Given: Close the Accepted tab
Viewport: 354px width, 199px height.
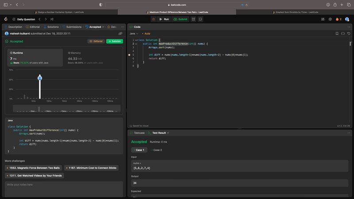Looking at the screenshot, I should click(103, 27).
